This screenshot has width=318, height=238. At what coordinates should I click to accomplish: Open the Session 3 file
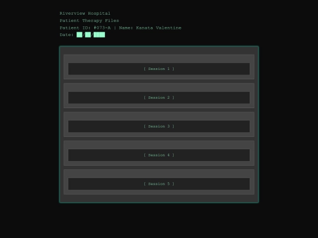click(x=159, y=126)
